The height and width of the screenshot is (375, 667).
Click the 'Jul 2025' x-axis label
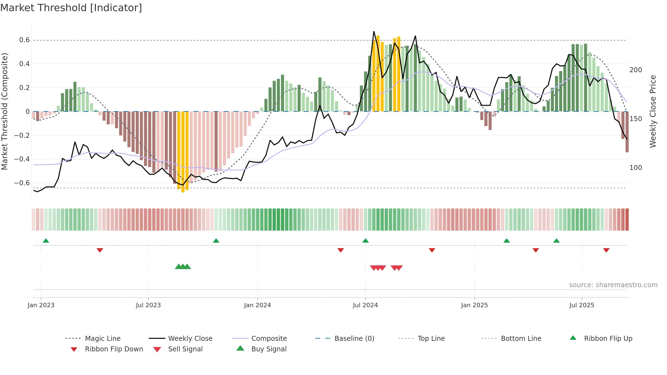pos(582,305)
